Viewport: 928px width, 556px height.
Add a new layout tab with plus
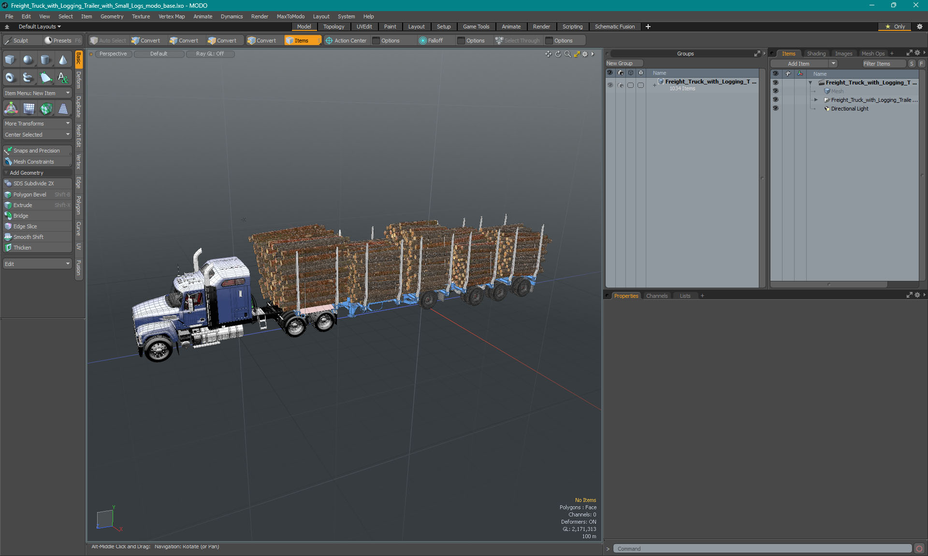[648, 27]
